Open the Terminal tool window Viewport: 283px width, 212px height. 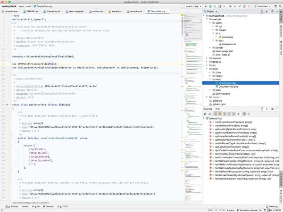coord(49,207)
